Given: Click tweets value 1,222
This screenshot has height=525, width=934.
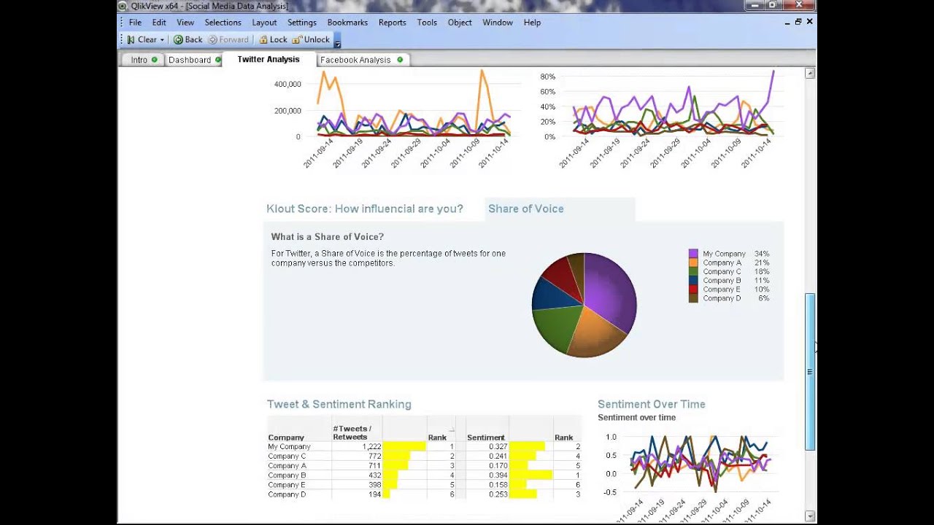Looking at the screenshot, I should (x=371, y=446).
